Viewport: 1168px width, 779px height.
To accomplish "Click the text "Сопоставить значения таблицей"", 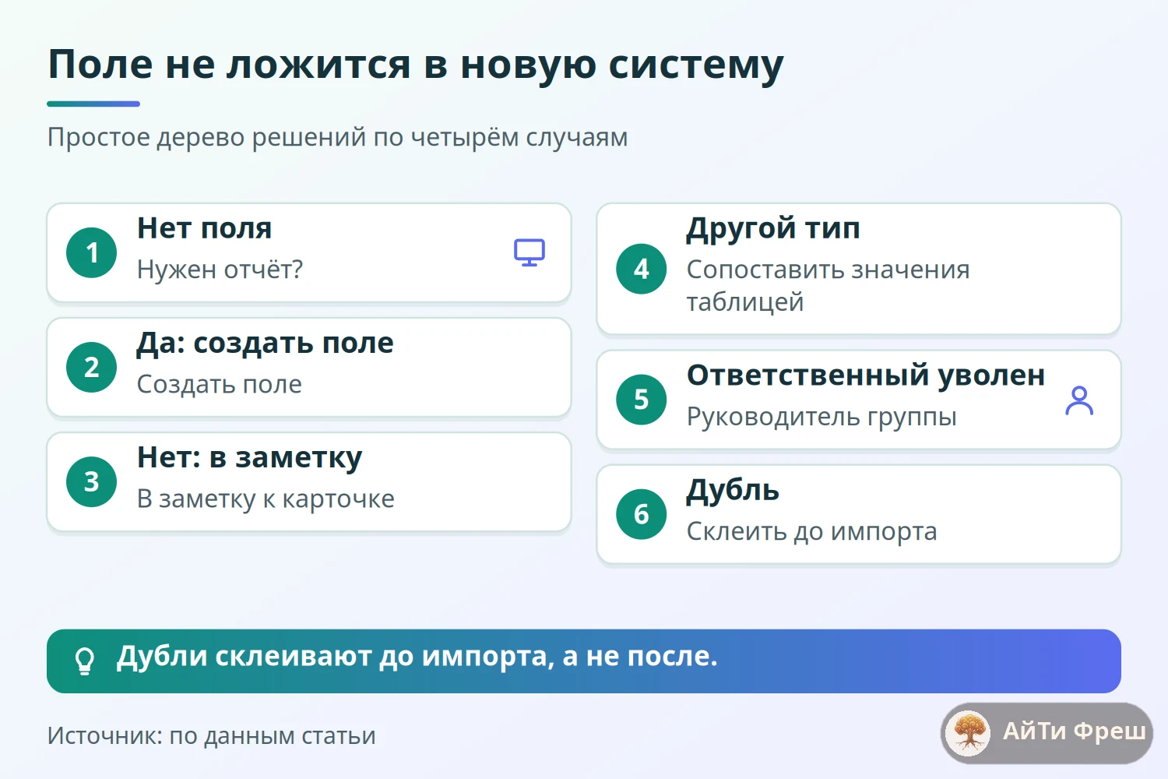I will click(x=829, y=285).
